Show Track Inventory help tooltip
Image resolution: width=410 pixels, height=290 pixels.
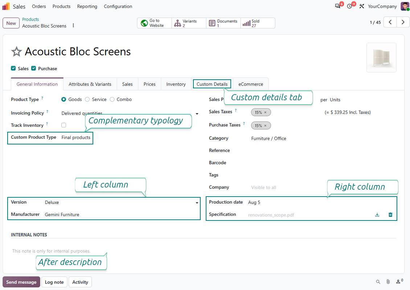pos(47,124)
